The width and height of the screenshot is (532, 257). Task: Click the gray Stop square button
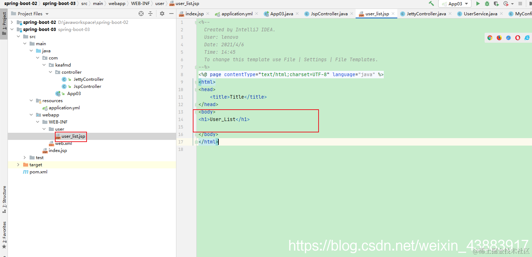point(520,4)
